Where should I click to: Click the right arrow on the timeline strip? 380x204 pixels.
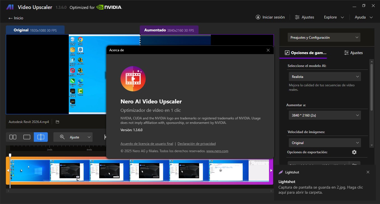(271, 170)
